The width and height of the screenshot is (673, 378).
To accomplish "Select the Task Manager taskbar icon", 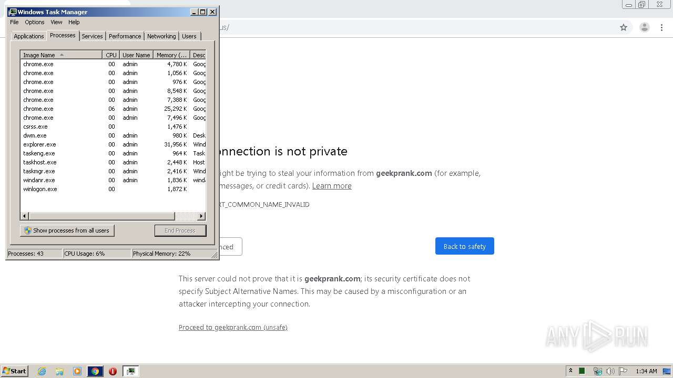I will point(130,371).
